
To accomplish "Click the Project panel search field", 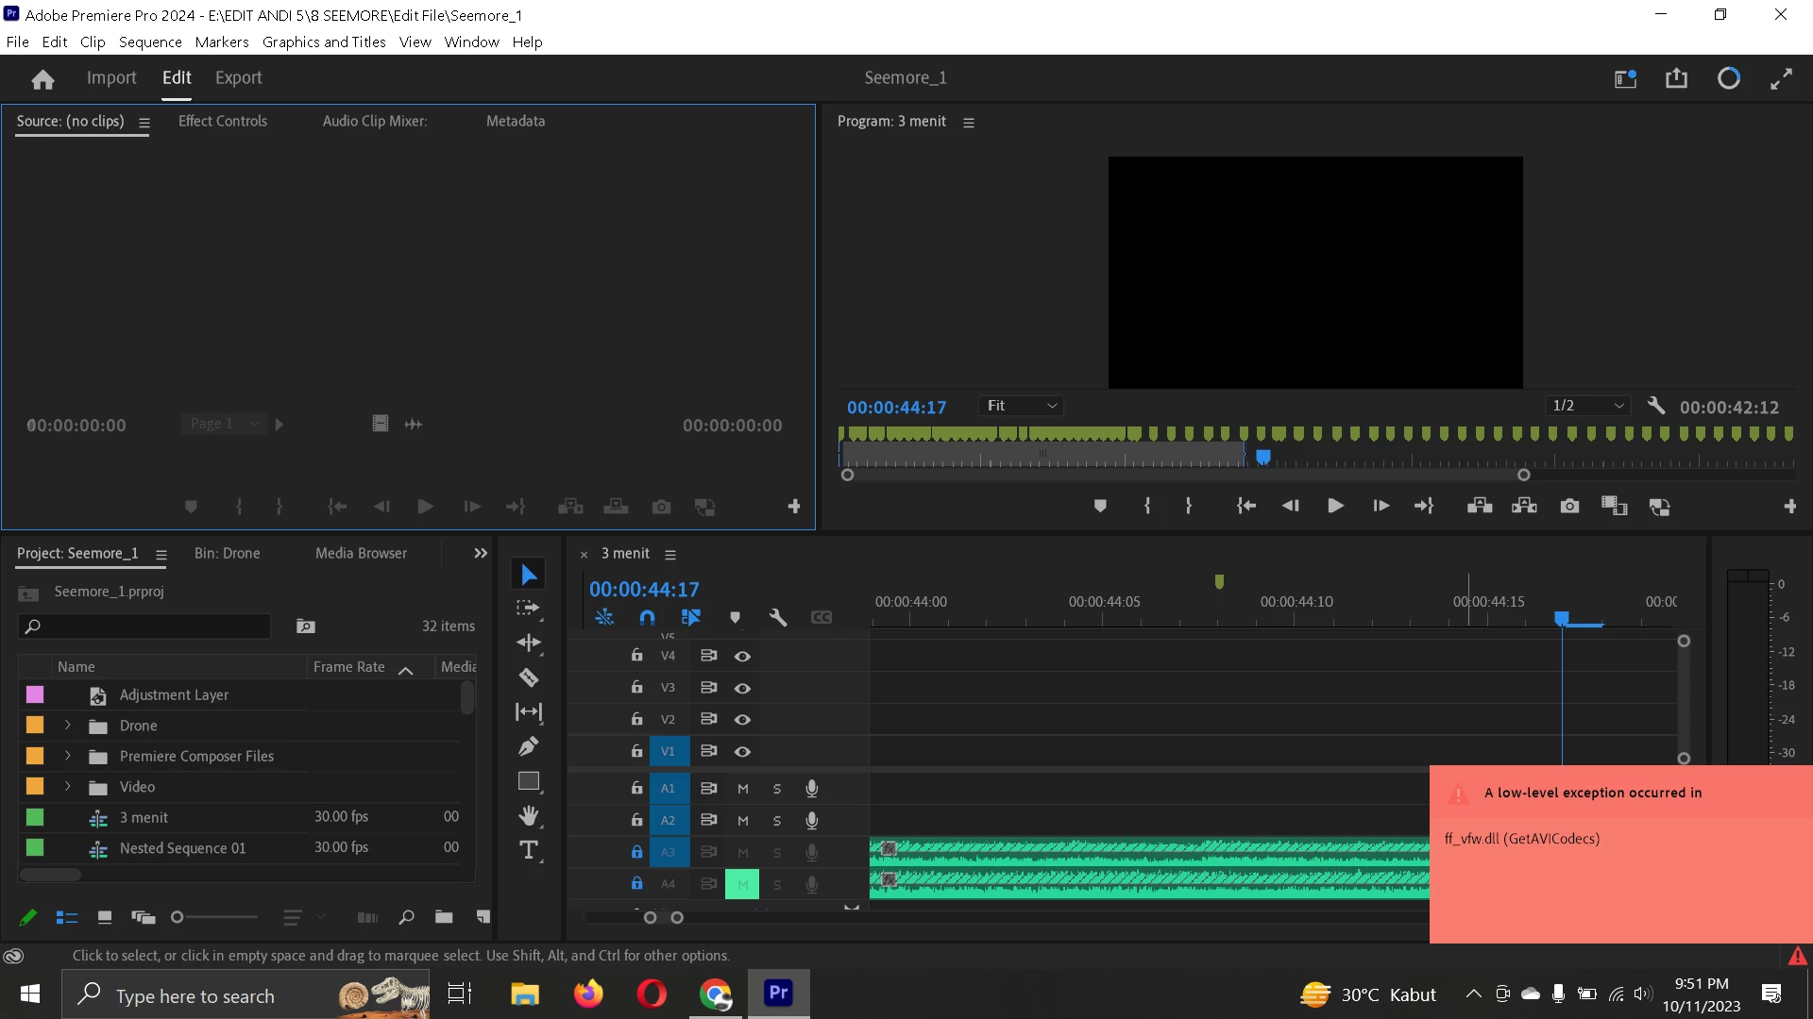I will pyautogui.click(x=151, y=626).
